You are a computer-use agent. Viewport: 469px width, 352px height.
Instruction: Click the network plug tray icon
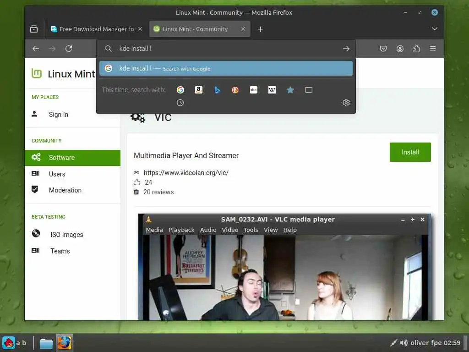pyautogui.click(x=393, y=343)
